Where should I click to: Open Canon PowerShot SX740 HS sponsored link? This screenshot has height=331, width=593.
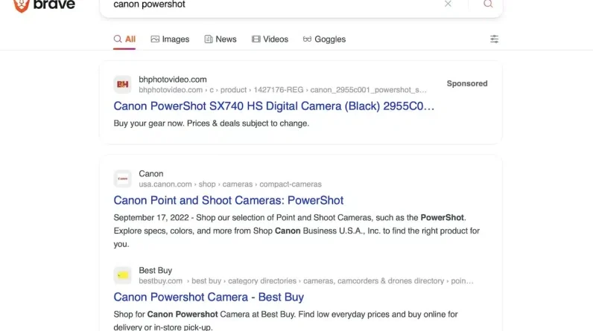click(274, 106)
